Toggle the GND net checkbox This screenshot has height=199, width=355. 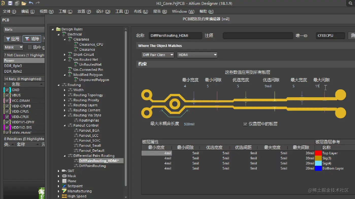pyautogui.click(x=7, y=90)
